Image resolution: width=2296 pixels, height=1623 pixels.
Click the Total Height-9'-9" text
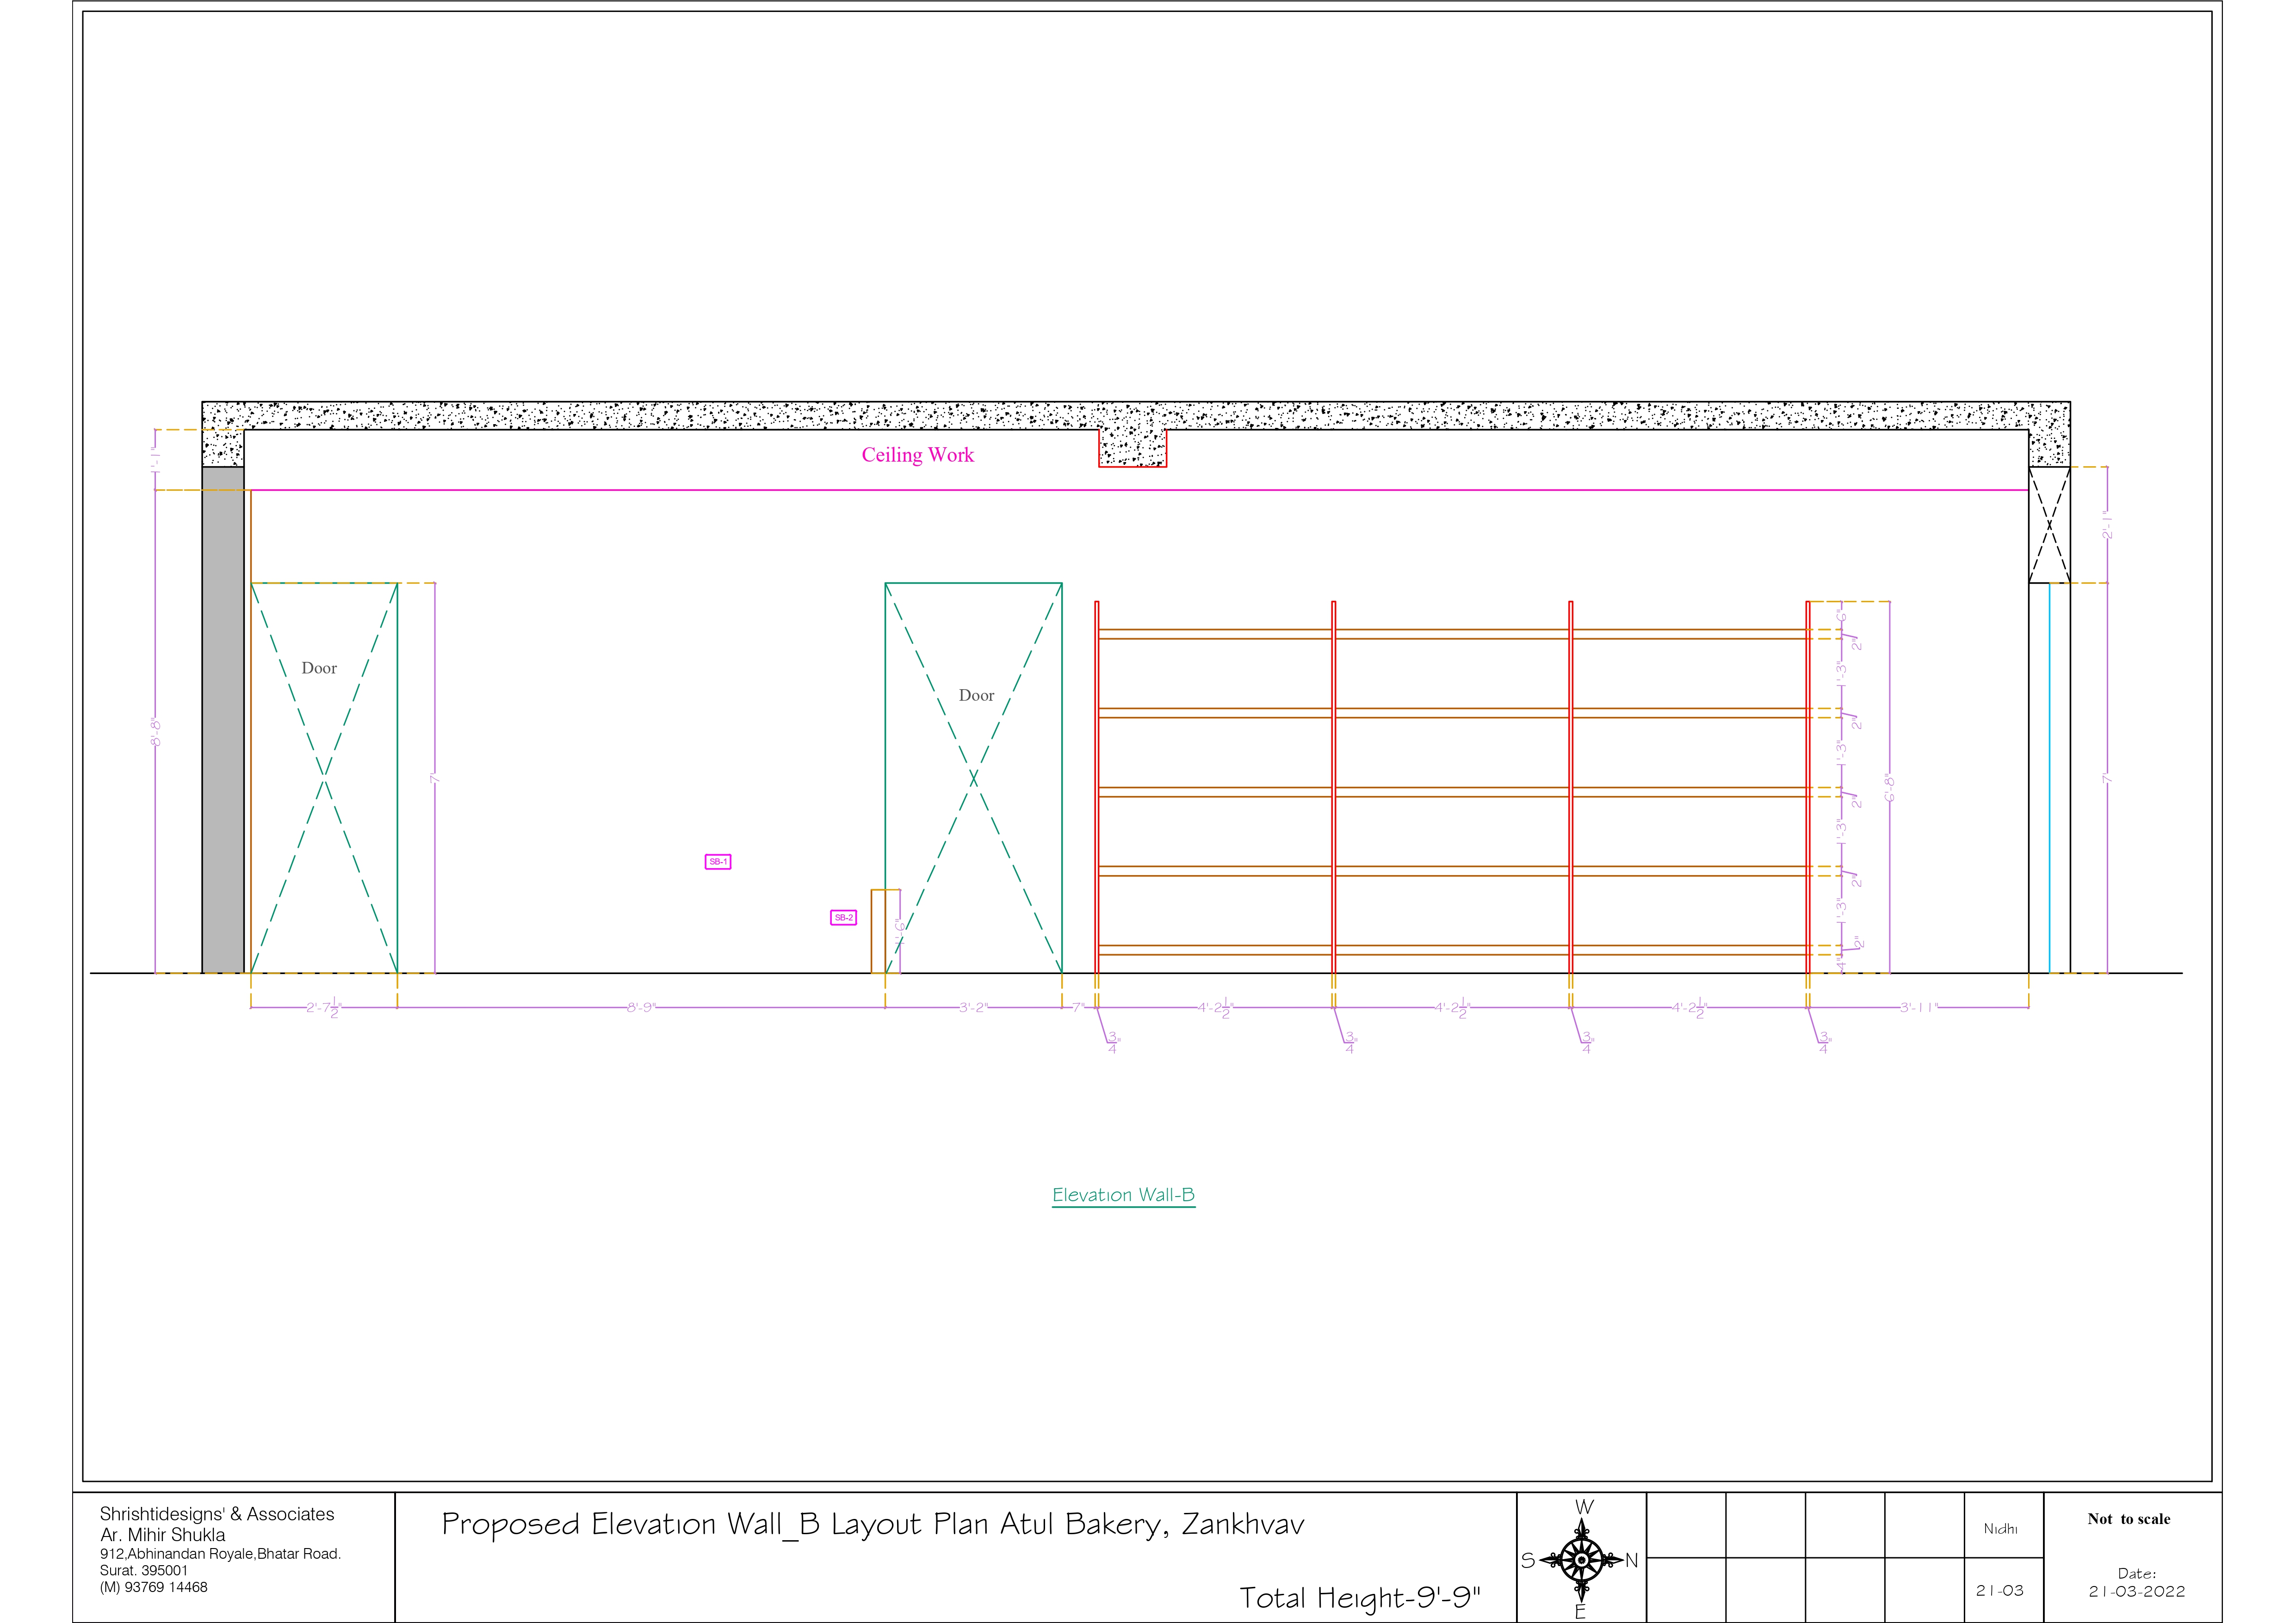1359,1597
